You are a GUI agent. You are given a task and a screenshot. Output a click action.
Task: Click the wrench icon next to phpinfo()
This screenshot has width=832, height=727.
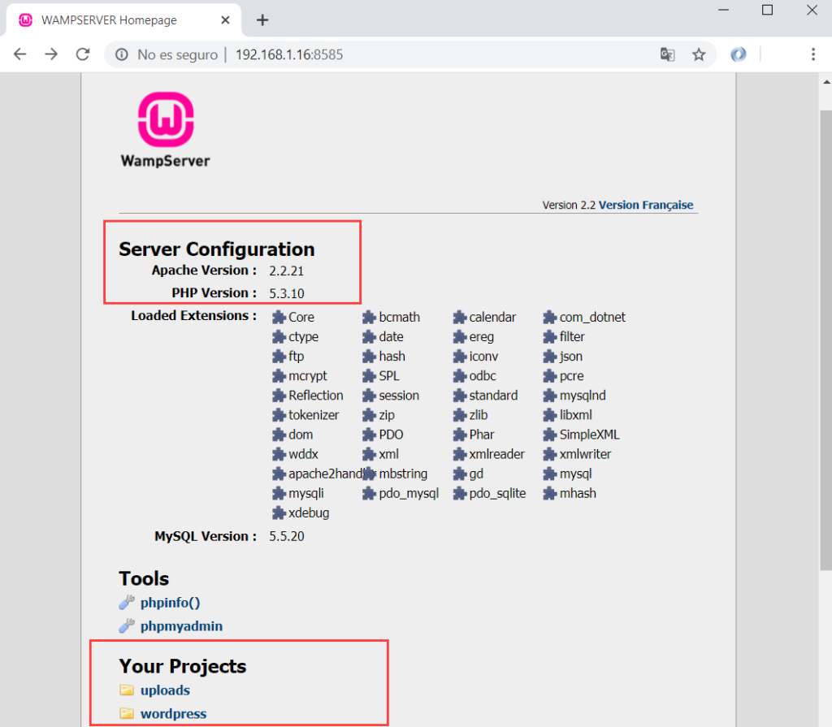(x=127, y=602)
